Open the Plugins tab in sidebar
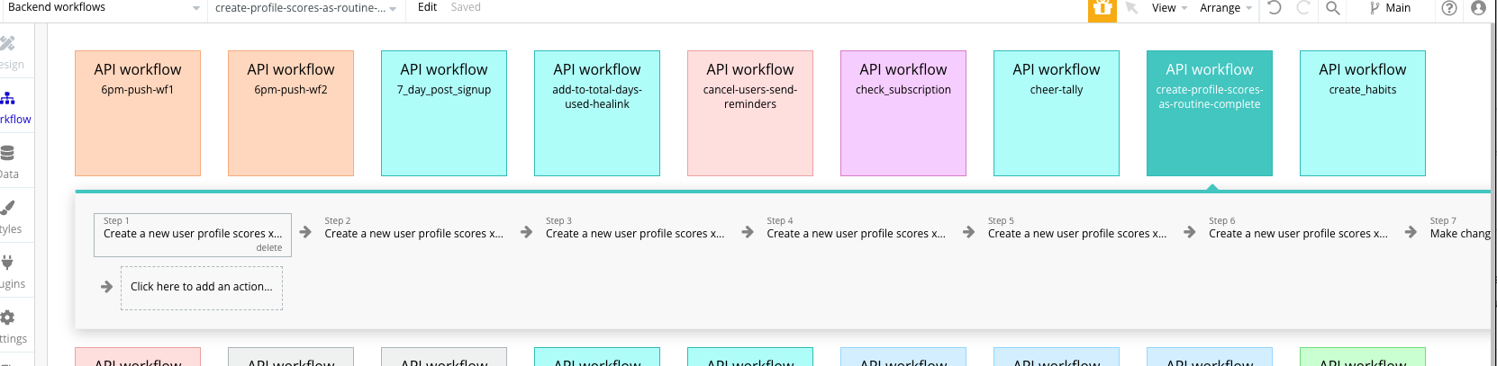Screen dimensions: 1497x366 [x=9, y=271]
